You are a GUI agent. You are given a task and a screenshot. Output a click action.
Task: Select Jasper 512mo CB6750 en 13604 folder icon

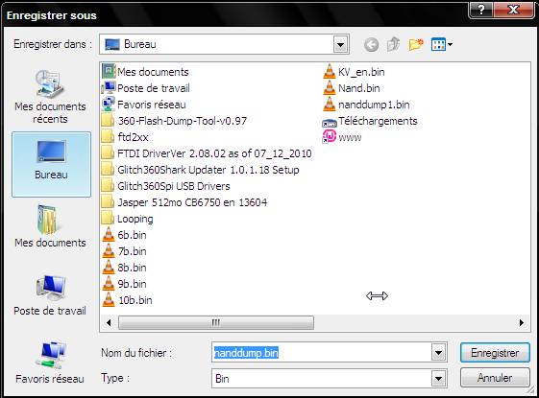(x=108, y=202)
